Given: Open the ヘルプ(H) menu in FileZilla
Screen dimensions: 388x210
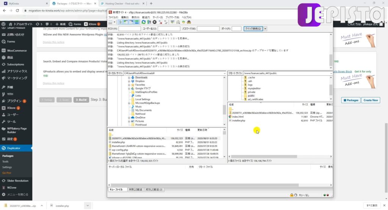Looking at the screenshot, I should click(186, 17).
